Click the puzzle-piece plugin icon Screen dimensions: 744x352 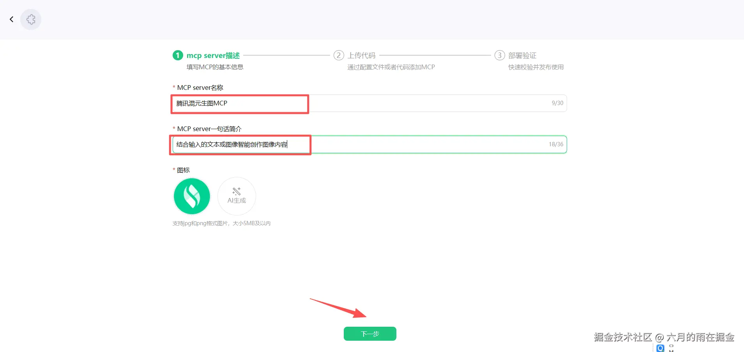(31, 19)
